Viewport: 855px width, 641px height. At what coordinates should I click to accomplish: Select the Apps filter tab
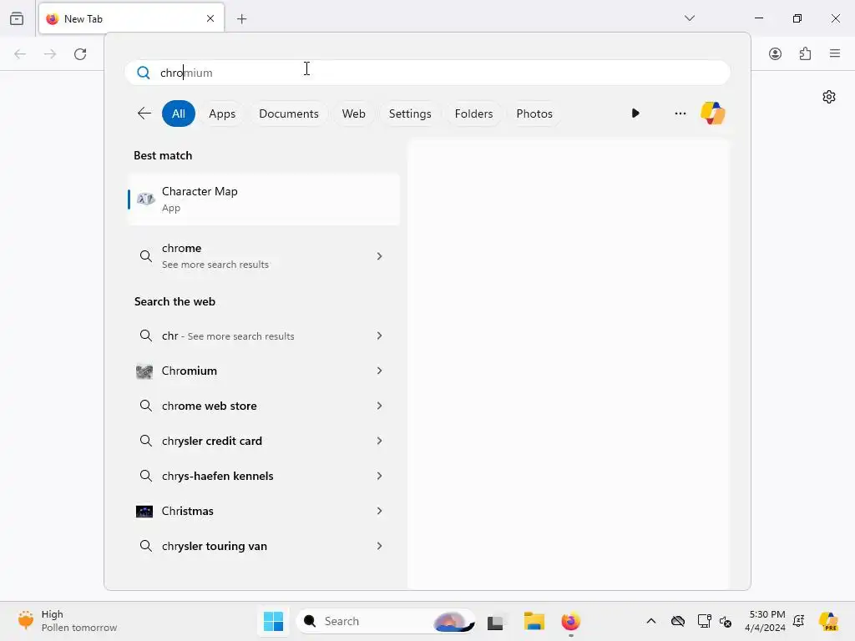pos(222,114)
